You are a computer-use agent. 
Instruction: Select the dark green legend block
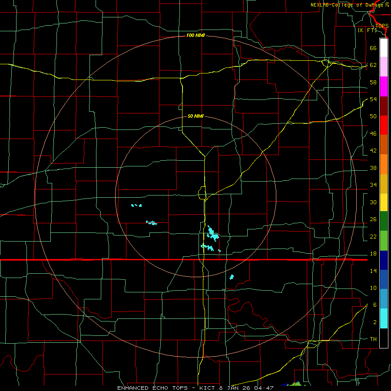(384, 221)
